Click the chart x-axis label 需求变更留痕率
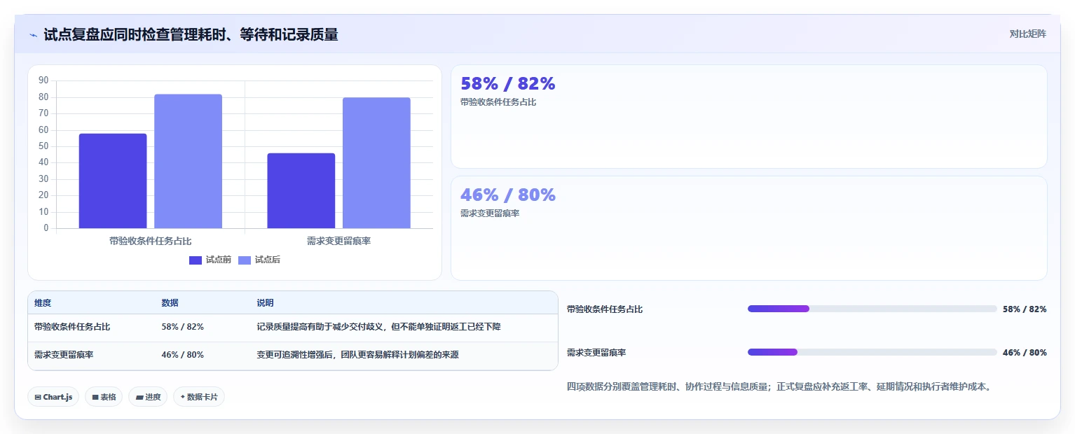Screen dimensions: 1075x434 click(x=339, y=241)
